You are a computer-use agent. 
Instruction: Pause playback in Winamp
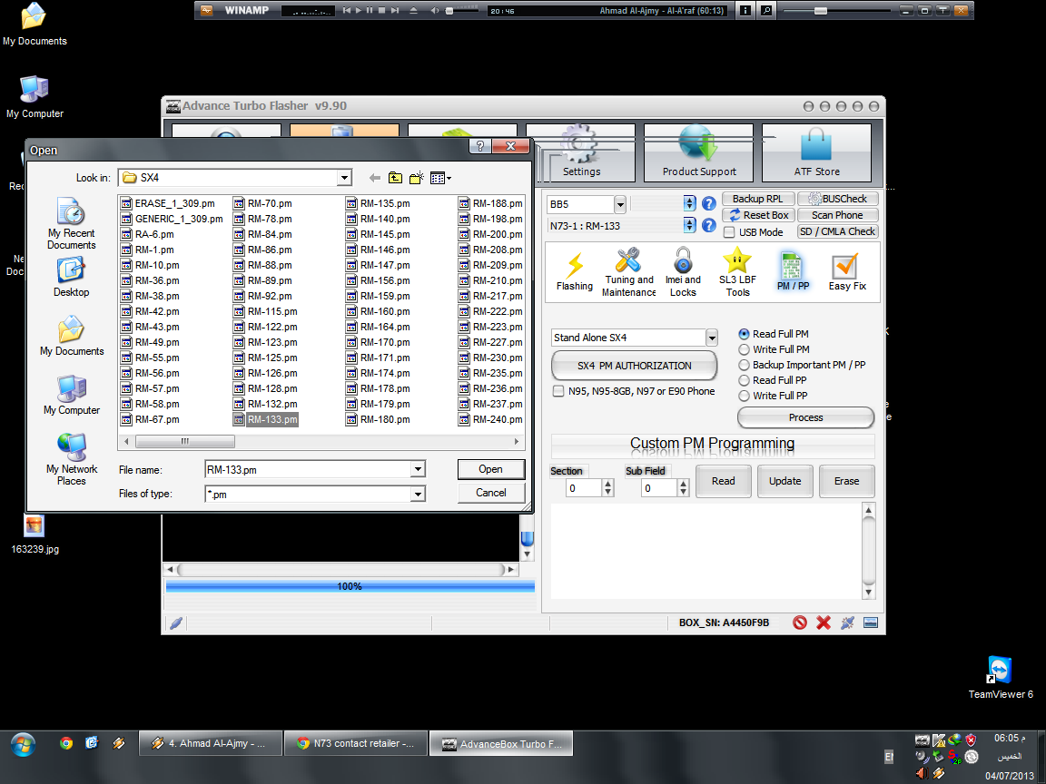pos(370,11)
